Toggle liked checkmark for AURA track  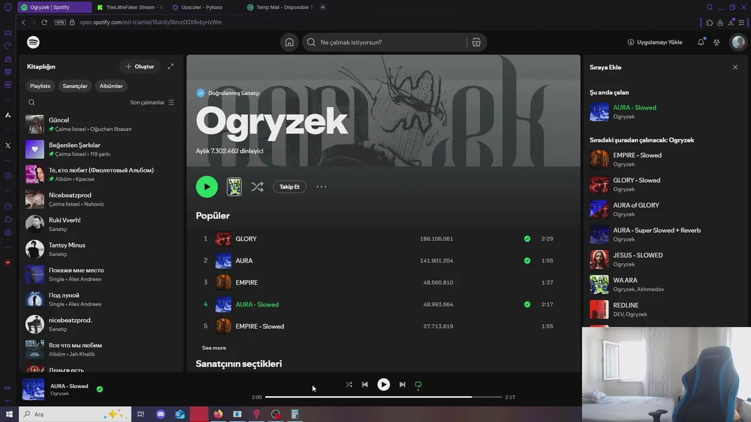[x=527, y=260]
